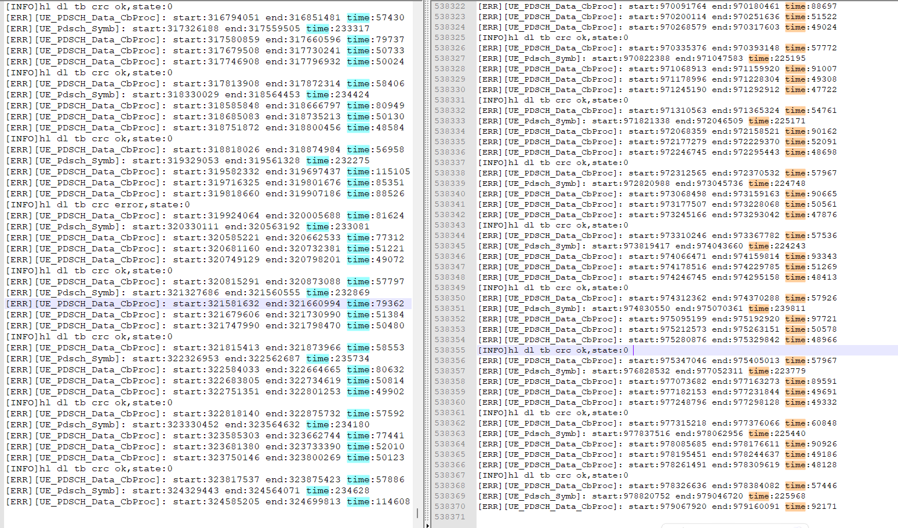The height and width of the screenshot is (528, 898).
Task: Click highlighted 'time' on line 538322
Action: [x=795, y=6]
